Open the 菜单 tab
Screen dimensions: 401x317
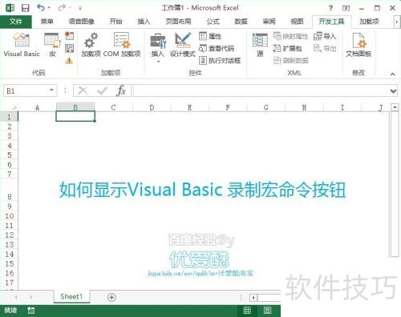pyautogui.click(x=47, y=22)
